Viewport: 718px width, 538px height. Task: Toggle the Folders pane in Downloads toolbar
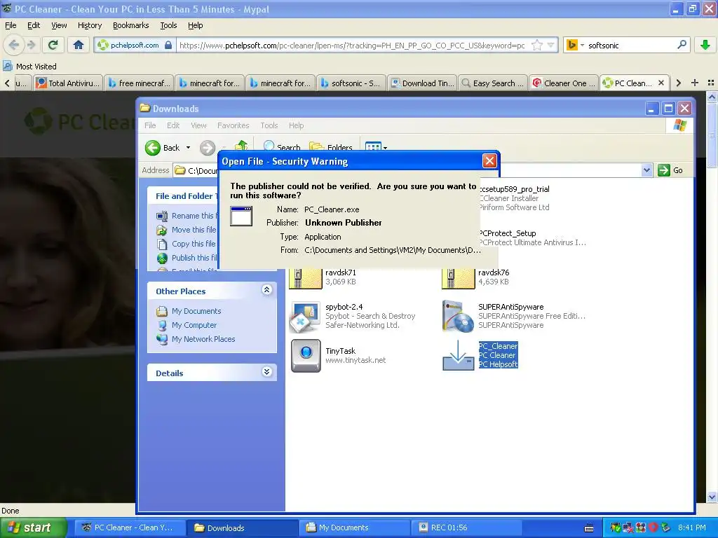pos(331,147)
